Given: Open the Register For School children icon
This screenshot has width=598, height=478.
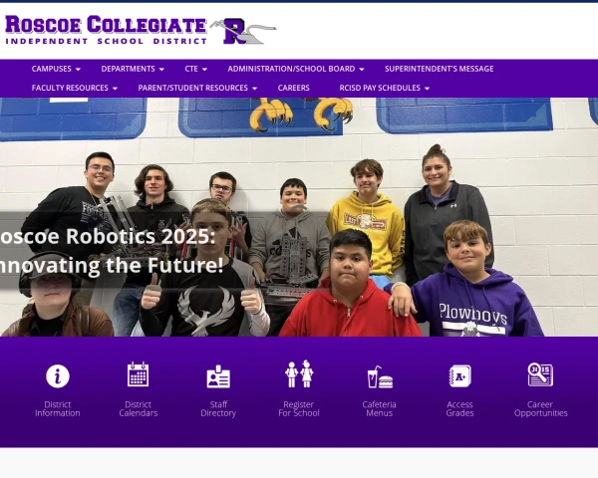Looking at the screenshot, I should click(299, 373).
